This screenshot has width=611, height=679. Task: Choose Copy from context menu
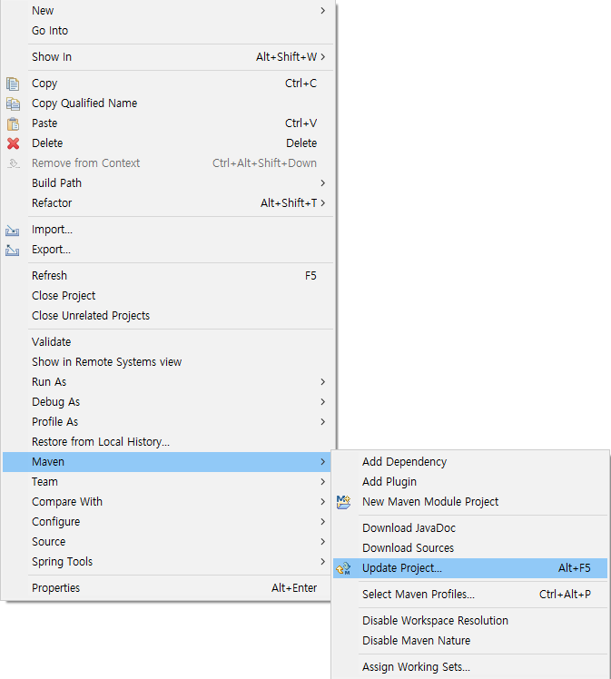pos(168,84)
